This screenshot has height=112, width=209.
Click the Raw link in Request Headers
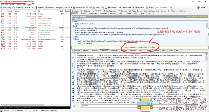(x=188, y=17)
